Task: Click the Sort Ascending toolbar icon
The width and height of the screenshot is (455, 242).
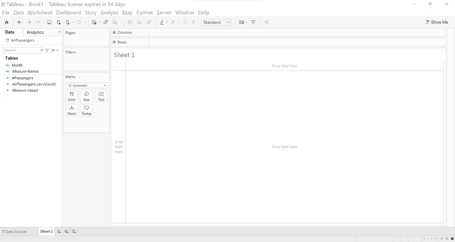Action: 140,22
